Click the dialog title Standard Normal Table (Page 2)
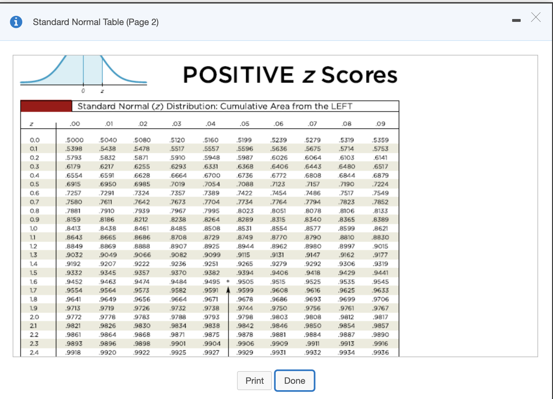This screenshot has height=399, width=553. [x=96, y=22]
